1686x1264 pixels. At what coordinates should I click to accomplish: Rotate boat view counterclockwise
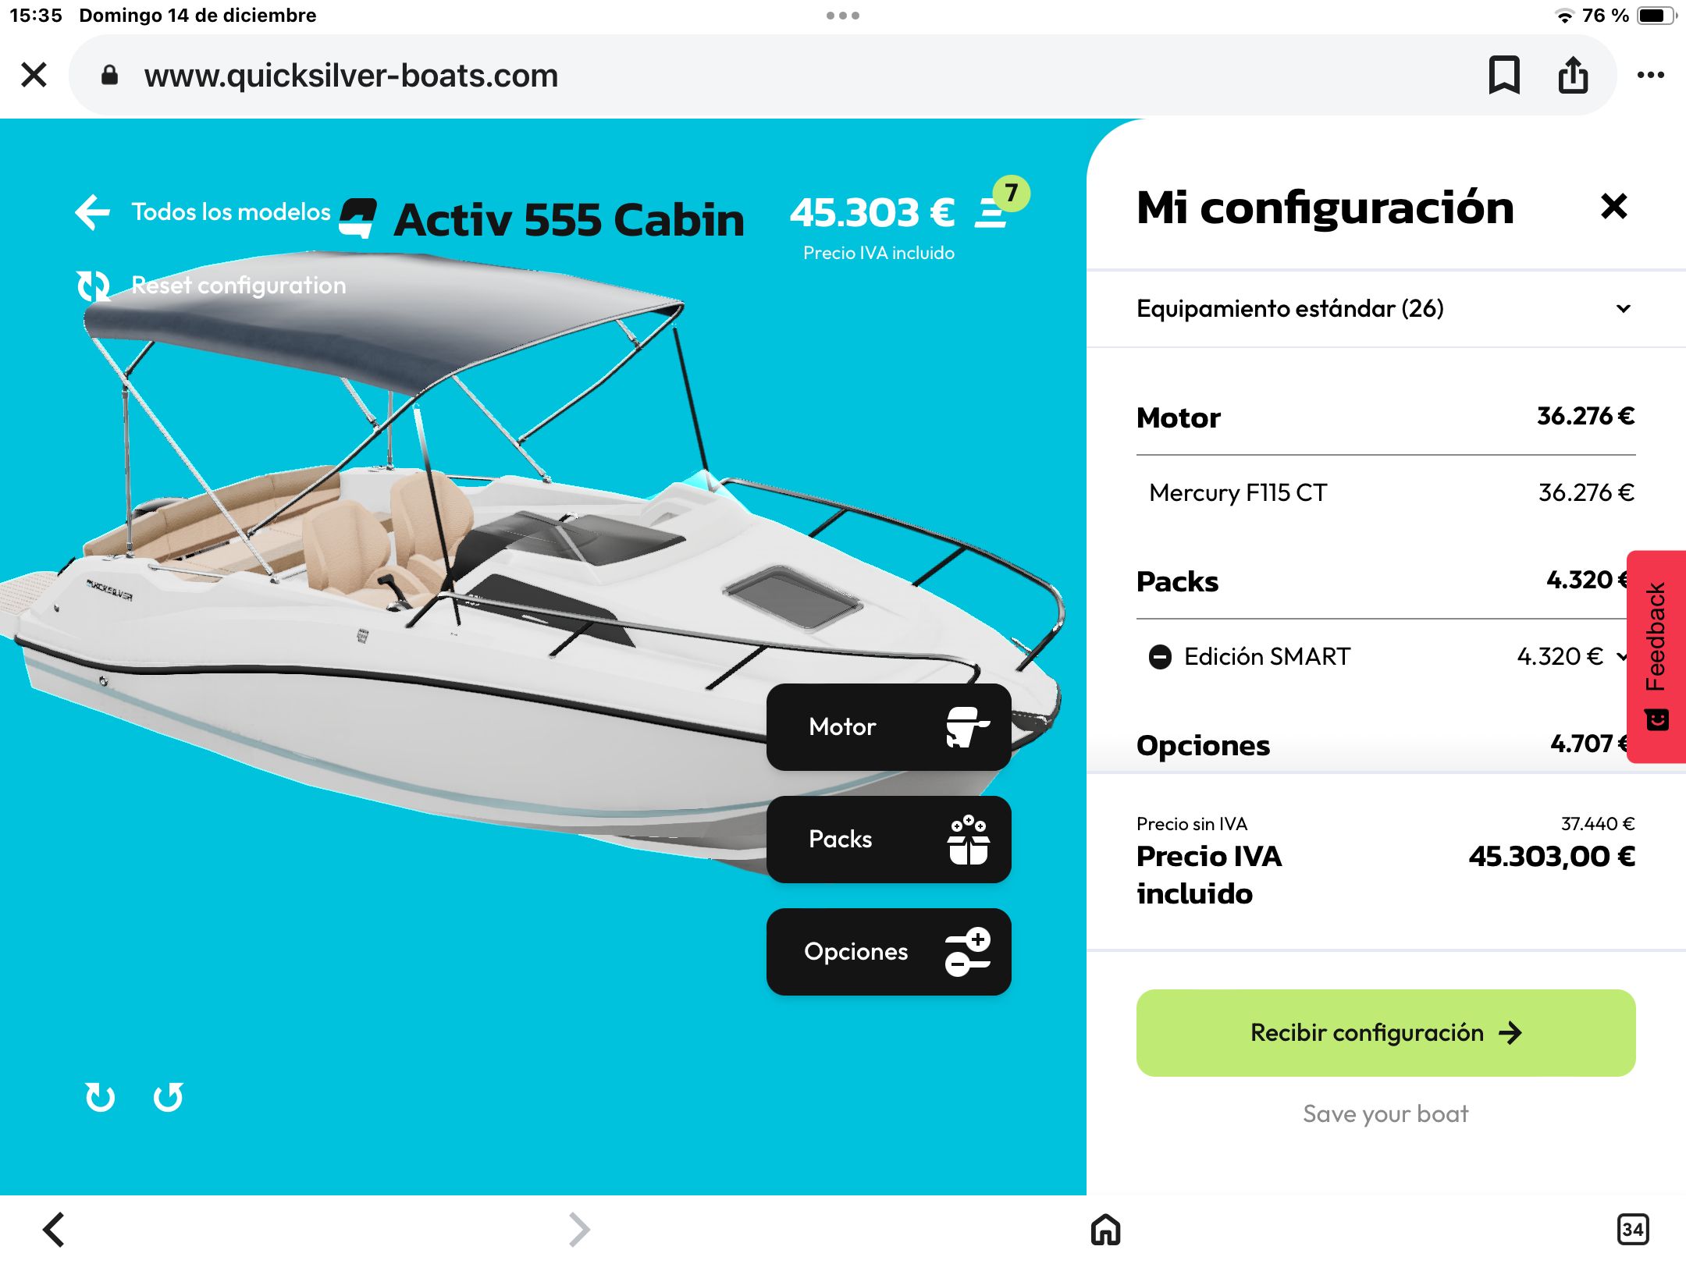tap(169, 1097)
